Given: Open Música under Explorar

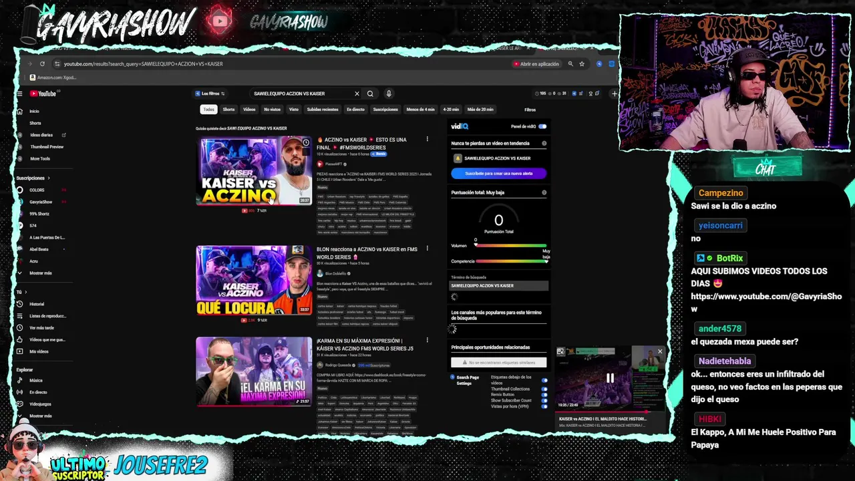Looking at the screenshot, I should coord(36,380).
